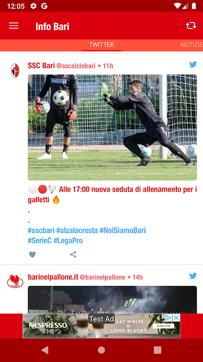The image size is (203, 362).
Task: Close the Nespresso test ad
Action: 176,318
